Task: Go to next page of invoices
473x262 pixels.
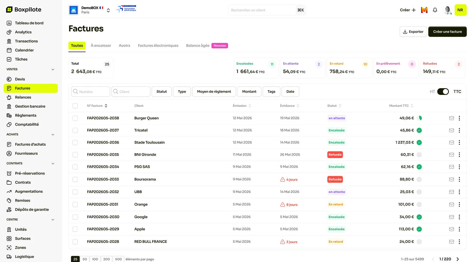Action: click(458, 259)
